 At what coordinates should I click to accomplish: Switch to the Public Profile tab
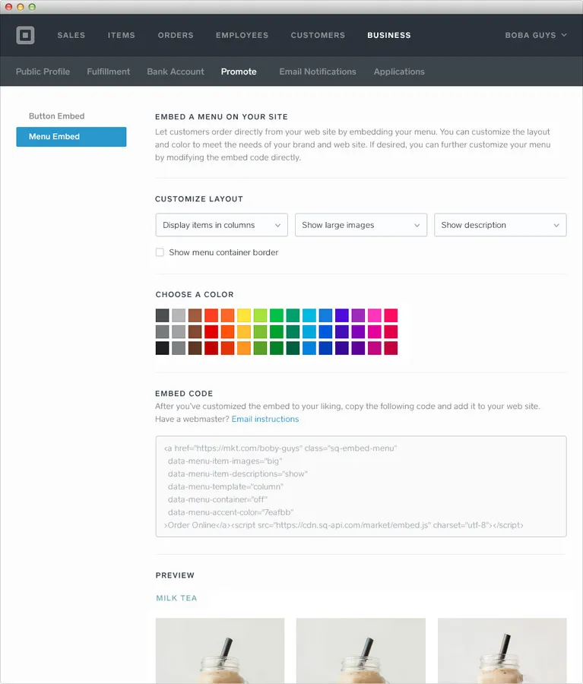pos(43,71)
